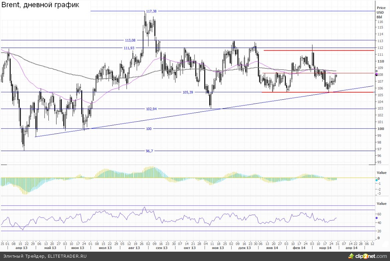The height and width of the screenshot is (261, 390).
Task: Click the 'Price USD Bbl' axis header
Action: pos(381,12)
